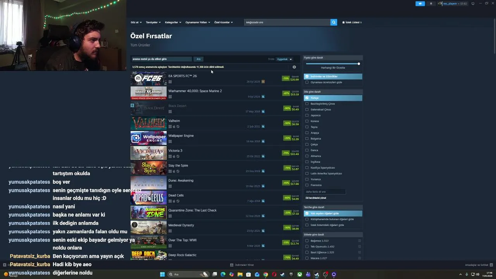Expand the Tavsiyeler dropdown menu
Screen dimensions: 496x279
pyautogui.click(x=153, y=22)
